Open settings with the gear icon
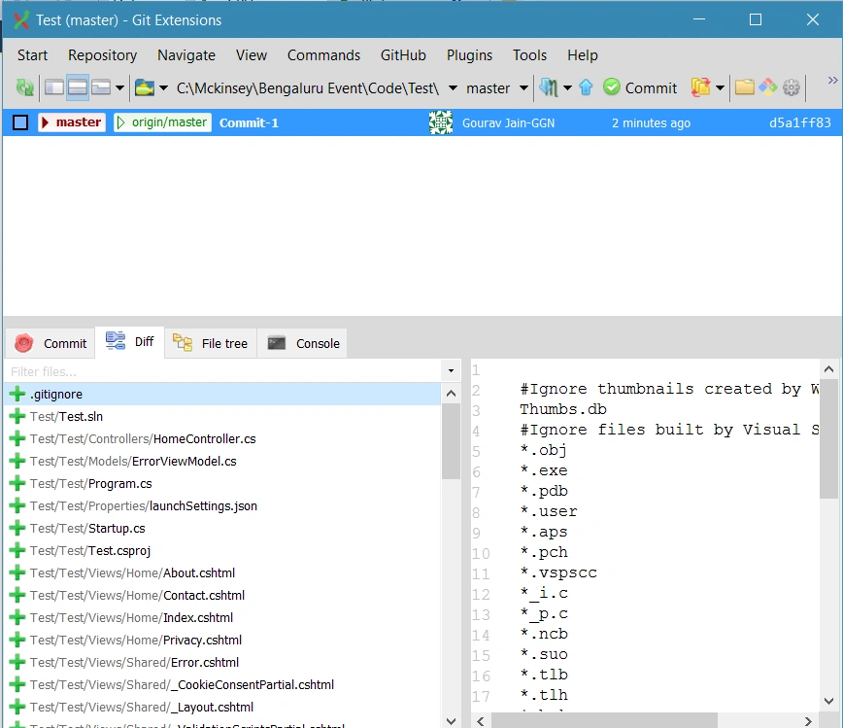 tap(792, 87)
